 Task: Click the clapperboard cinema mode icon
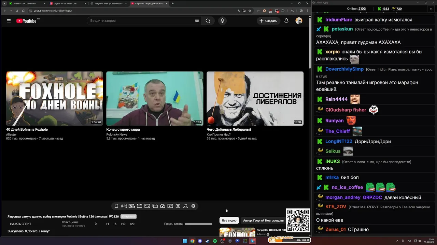pyautogui.click(x=139, y=206)
